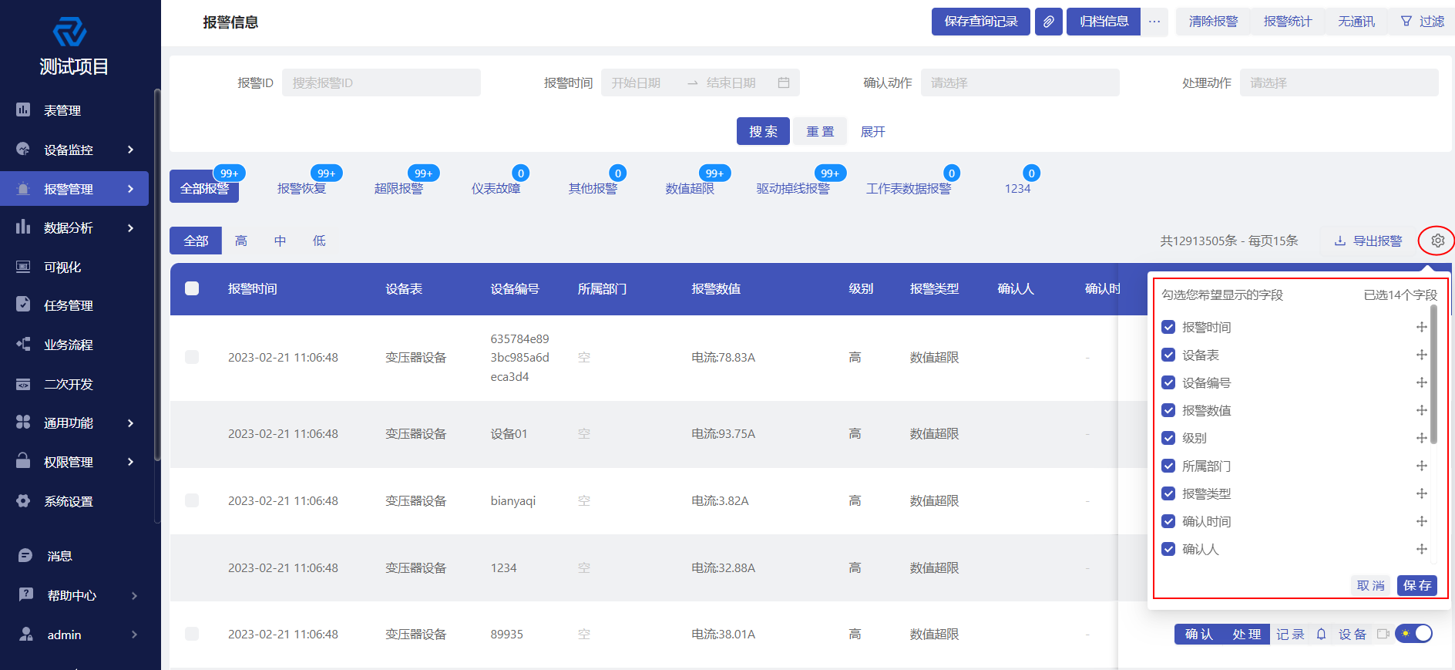The width and height of the screenshot is (1455, 670).
Task: Open 处理动作 dropdown
Action: coord(1339,82)
